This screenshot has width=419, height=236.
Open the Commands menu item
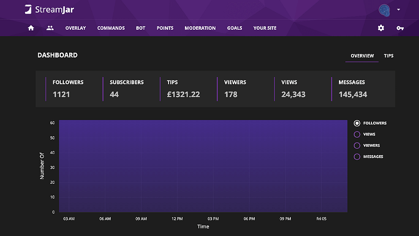(x=111, y=28)
